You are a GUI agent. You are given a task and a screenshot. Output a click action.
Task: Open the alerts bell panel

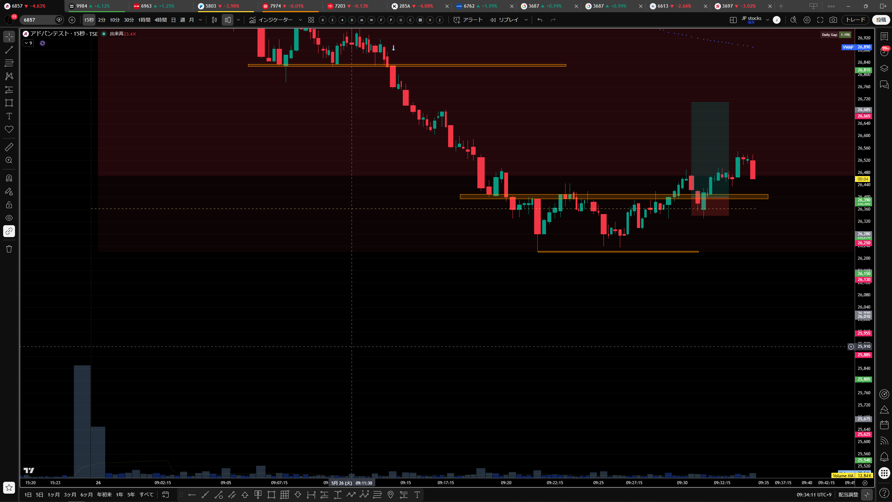tap(884, 457)
